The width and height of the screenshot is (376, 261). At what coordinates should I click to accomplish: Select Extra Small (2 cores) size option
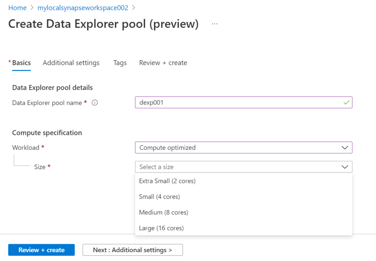click(x=167, y=181)
